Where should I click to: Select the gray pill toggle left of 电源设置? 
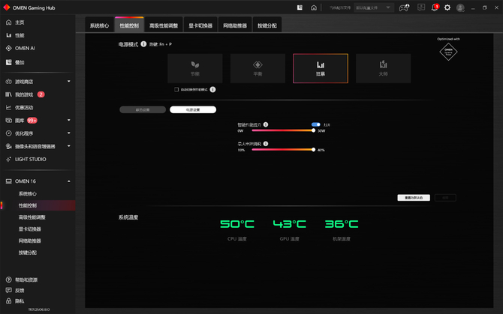(143, 110)
